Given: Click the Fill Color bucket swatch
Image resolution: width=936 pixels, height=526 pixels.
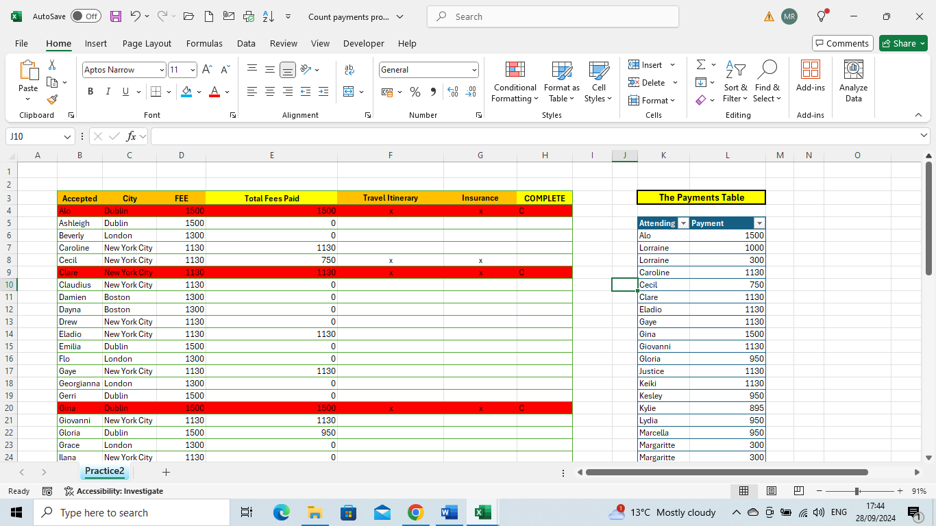Looking at the screenshot, I should [x=187, y=91].
